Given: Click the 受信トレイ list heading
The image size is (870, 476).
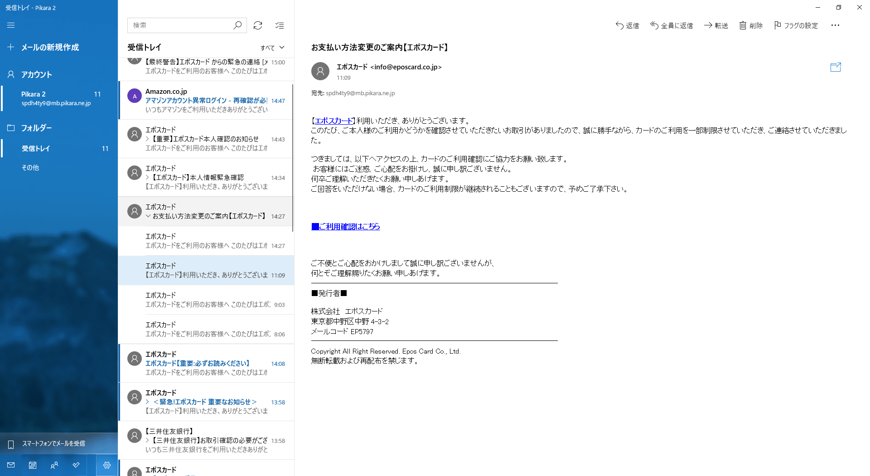Looking at the screenshot, I should [x=144, y=47].
